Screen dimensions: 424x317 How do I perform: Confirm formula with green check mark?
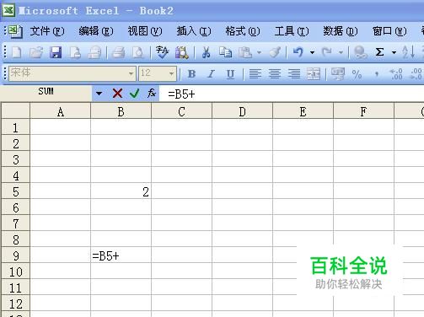pos(134,94)
